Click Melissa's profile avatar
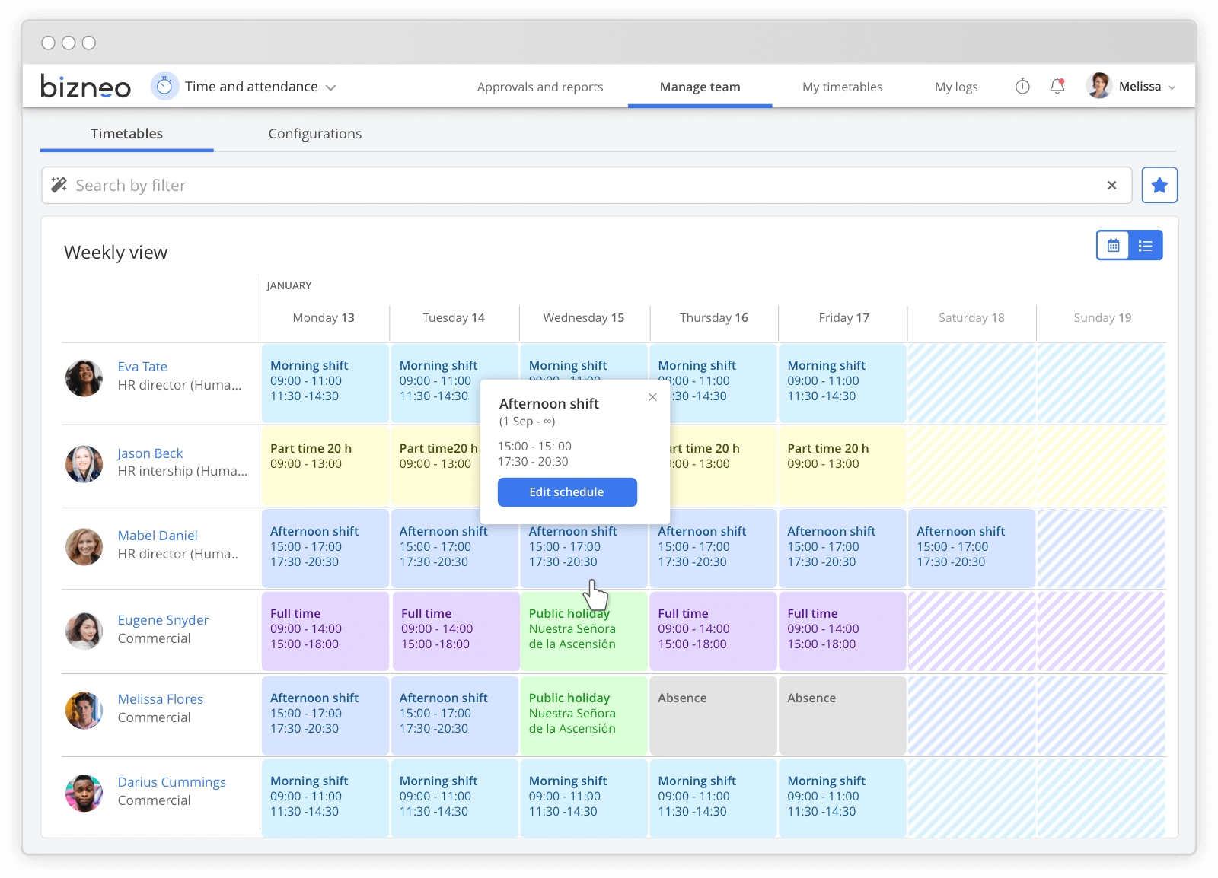The image size is (1218, 878). [x=1098, y=86]
